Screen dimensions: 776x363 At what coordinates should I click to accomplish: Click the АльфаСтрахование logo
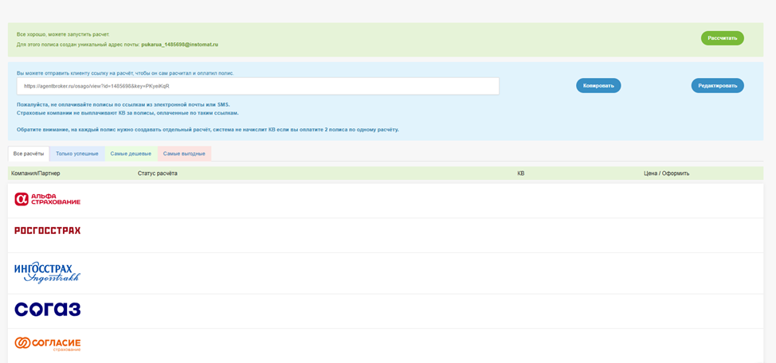(47, 199)
